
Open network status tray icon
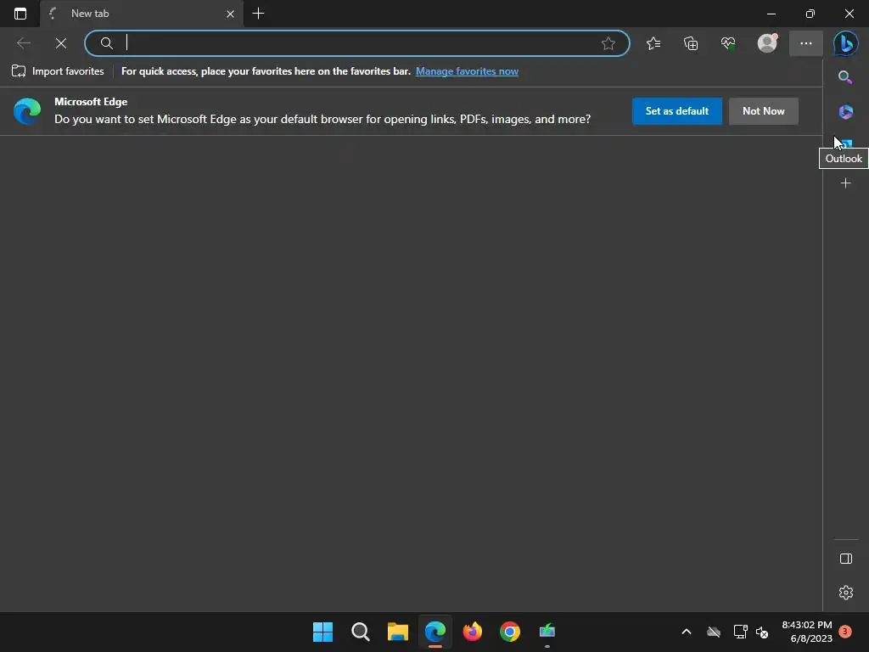(740, 632)
